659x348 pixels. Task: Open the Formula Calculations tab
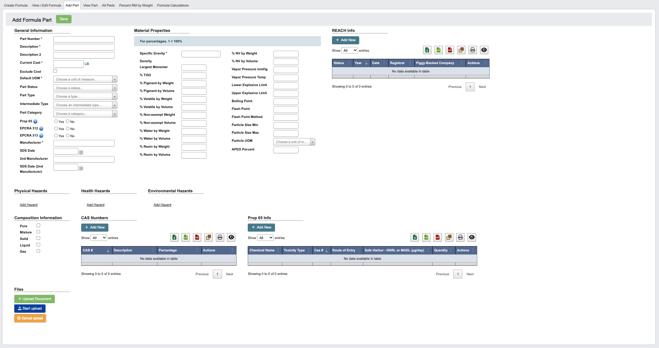point(172,5)
